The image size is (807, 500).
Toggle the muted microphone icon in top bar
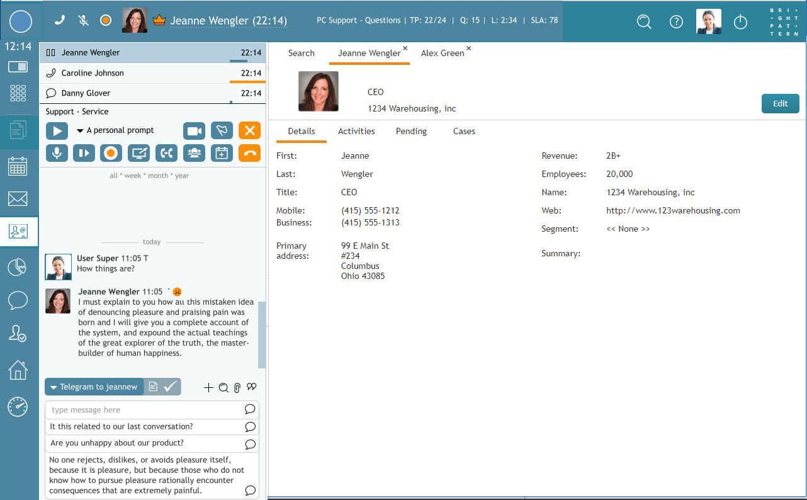click(83, 20)
